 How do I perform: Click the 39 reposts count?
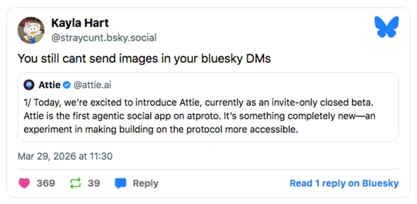[x=94, y=183]
